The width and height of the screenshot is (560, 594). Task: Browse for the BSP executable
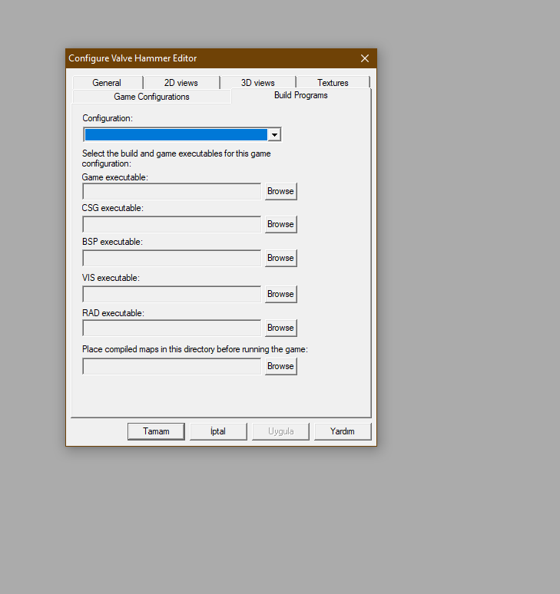pos(280,258)
